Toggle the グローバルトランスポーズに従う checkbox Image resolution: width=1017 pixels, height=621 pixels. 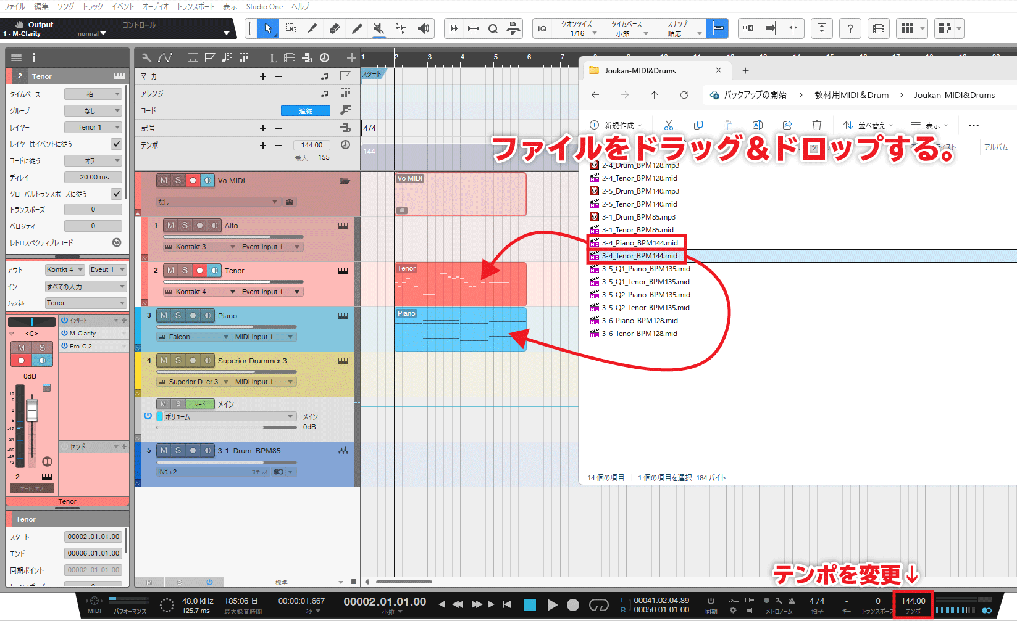pyautogui.click(x=116, y=194)
